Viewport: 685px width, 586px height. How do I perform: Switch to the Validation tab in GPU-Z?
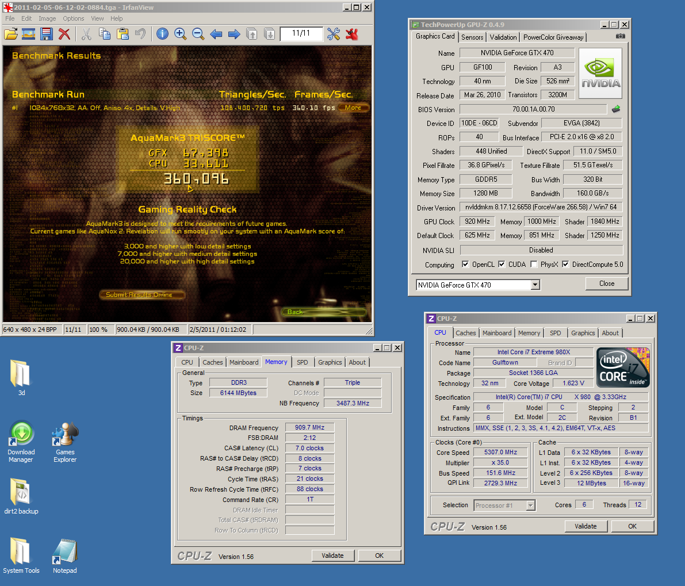[x=503, y=37]
